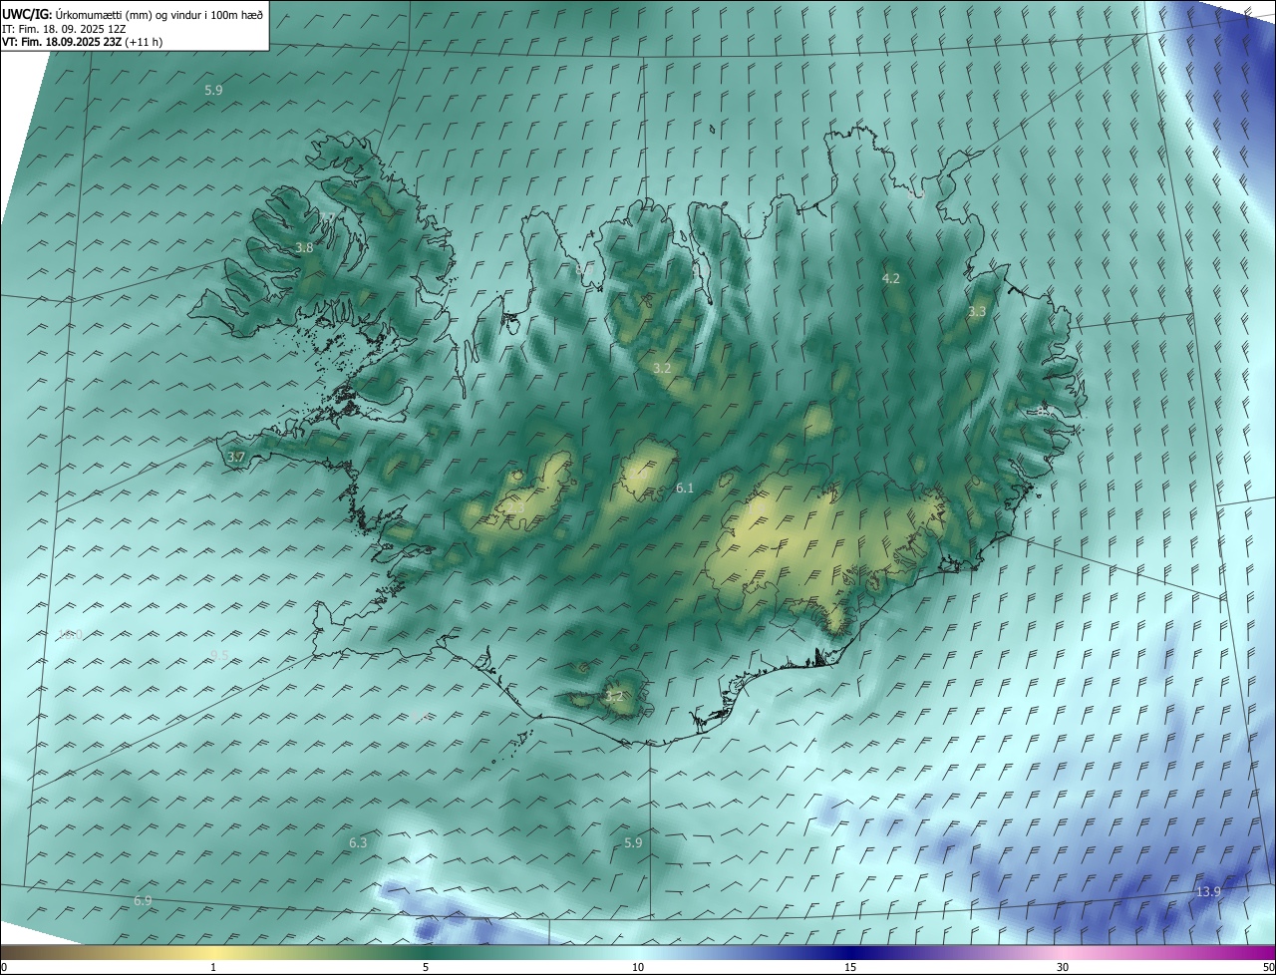Select the 9.5 value label off the southwest coast
The width and height of the screenshot is (1276, 975).
[x=219, y=656]
